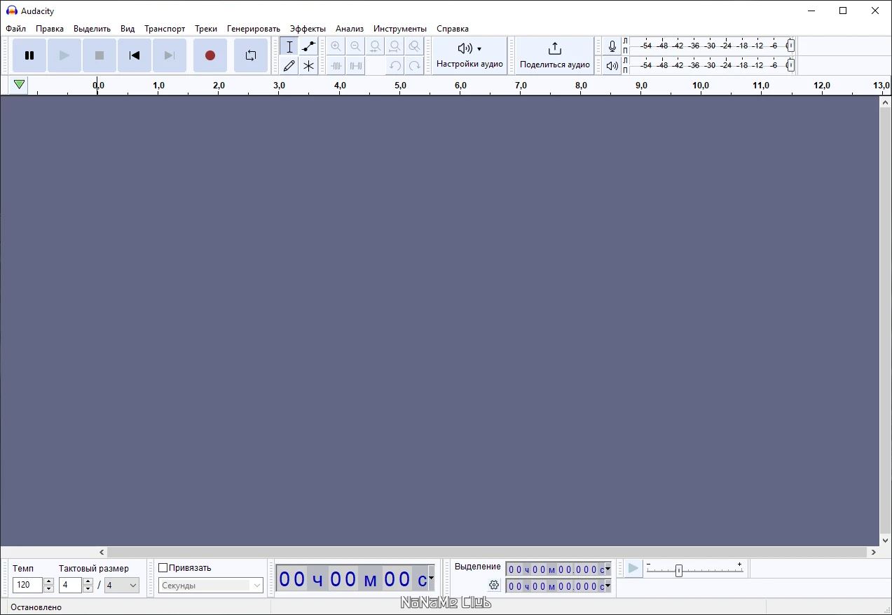892x615 pixels.
Task: Enable the Привязать snapping checkbox
Action: pyautogui.click(x=163, y=568)
